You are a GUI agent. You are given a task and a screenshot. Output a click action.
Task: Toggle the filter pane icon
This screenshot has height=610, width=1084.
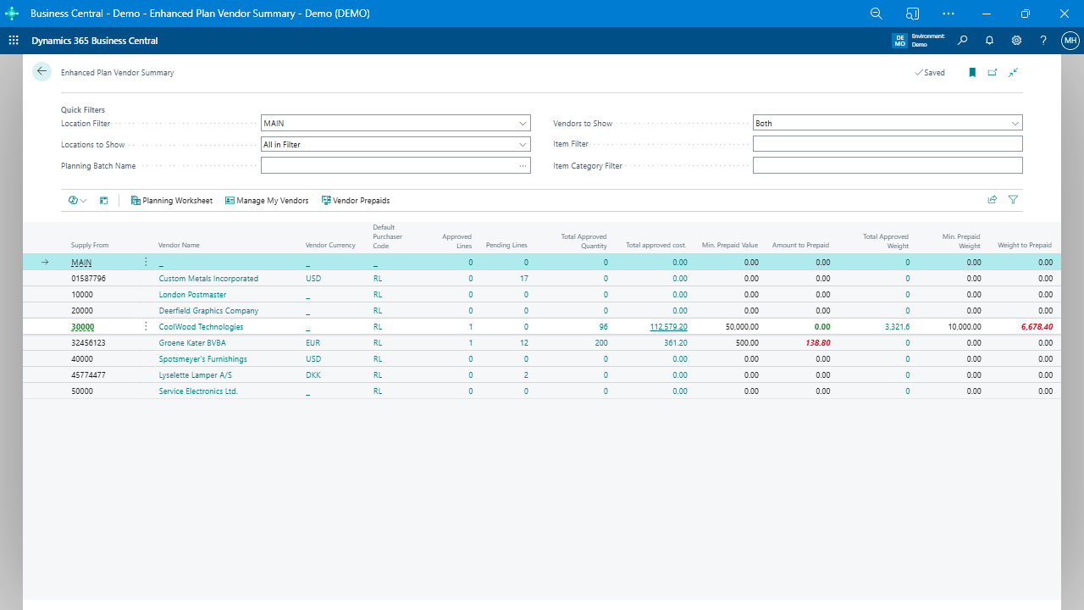click(x=1013, y=198)
